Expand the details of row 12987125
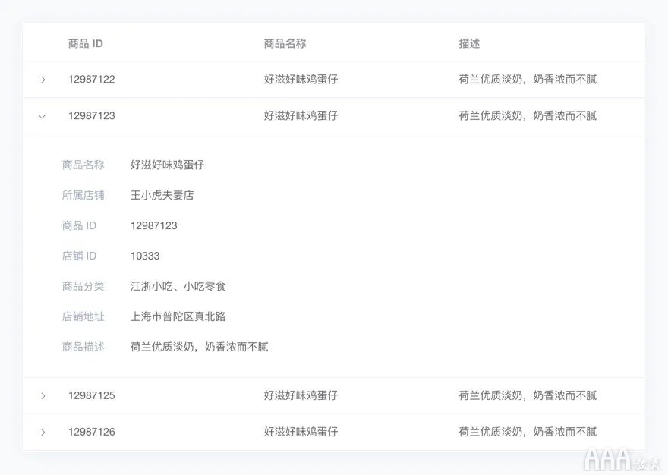The image size is (668, 475). pyautogui.click(x=43, y=396)
